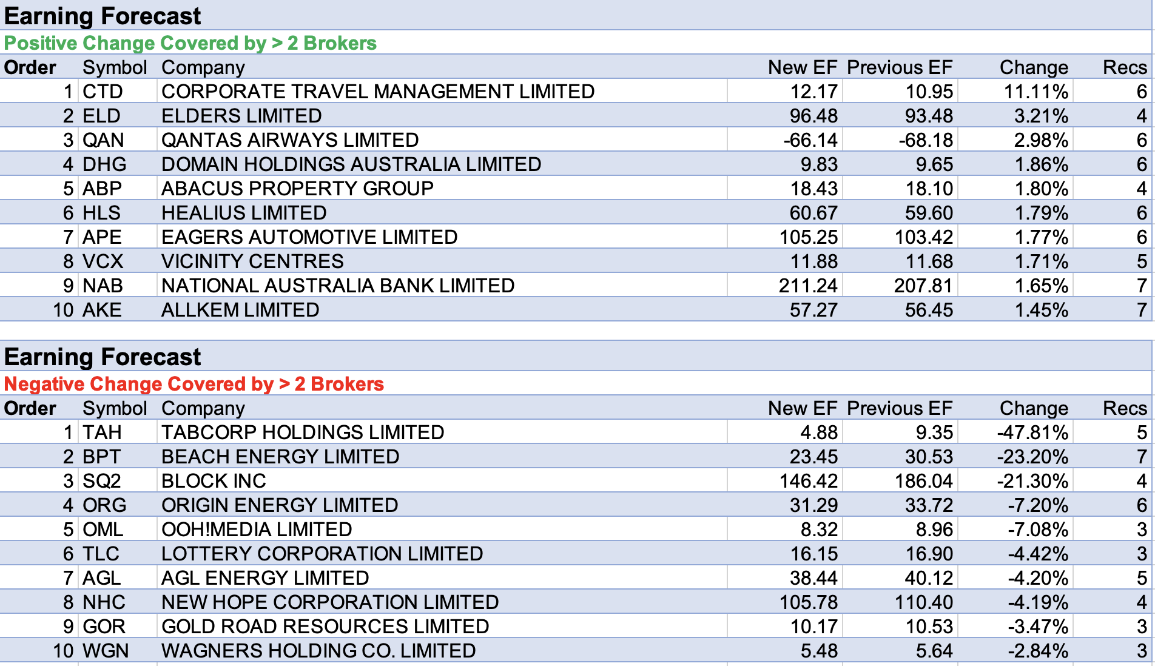
Task: Select the Allkem Limited company cell
Action: coord(240,310)
